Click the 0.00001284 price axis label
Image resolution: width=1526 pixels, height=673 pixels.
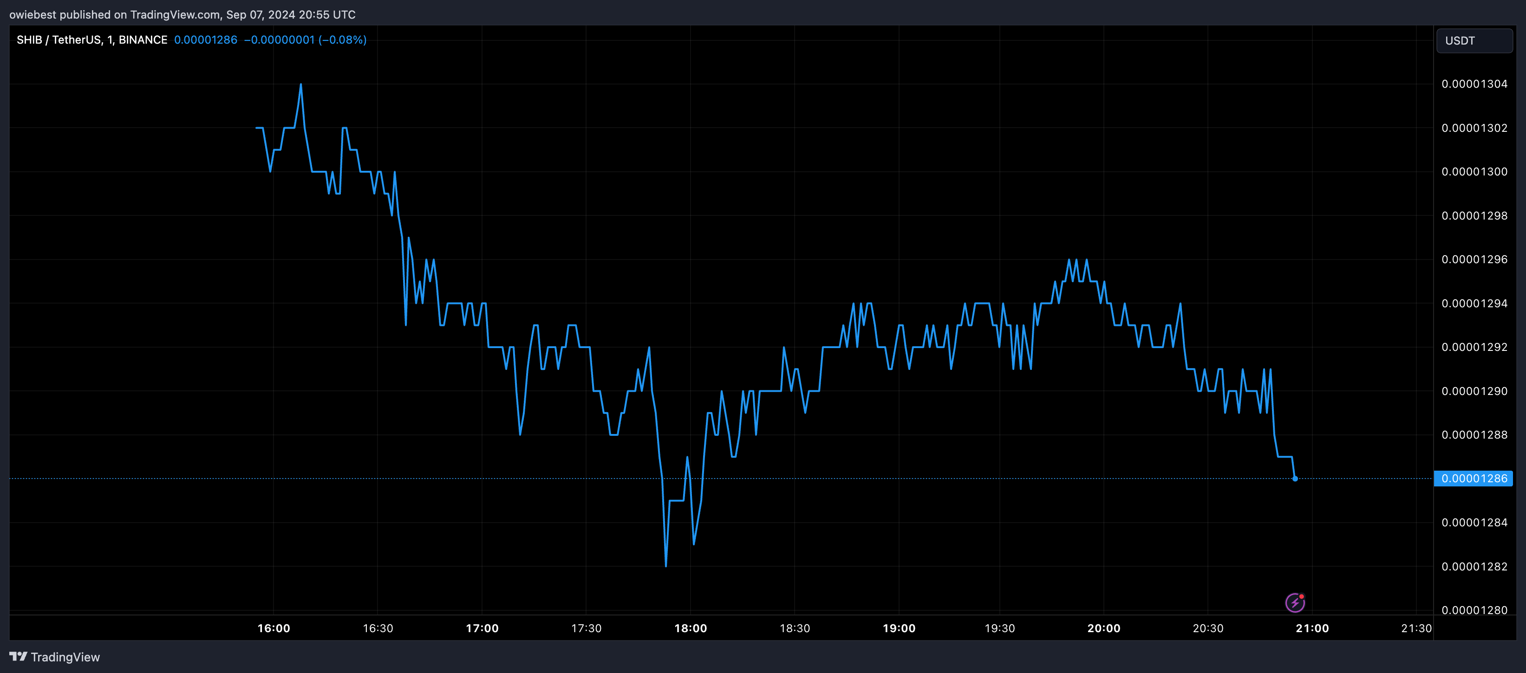tap(1474, 523)
